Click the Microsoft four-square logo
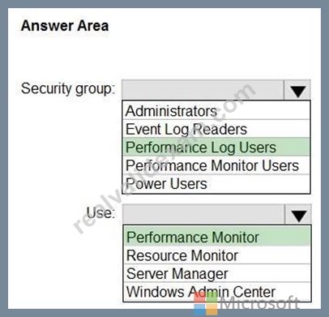 click(x=206, y=303)
